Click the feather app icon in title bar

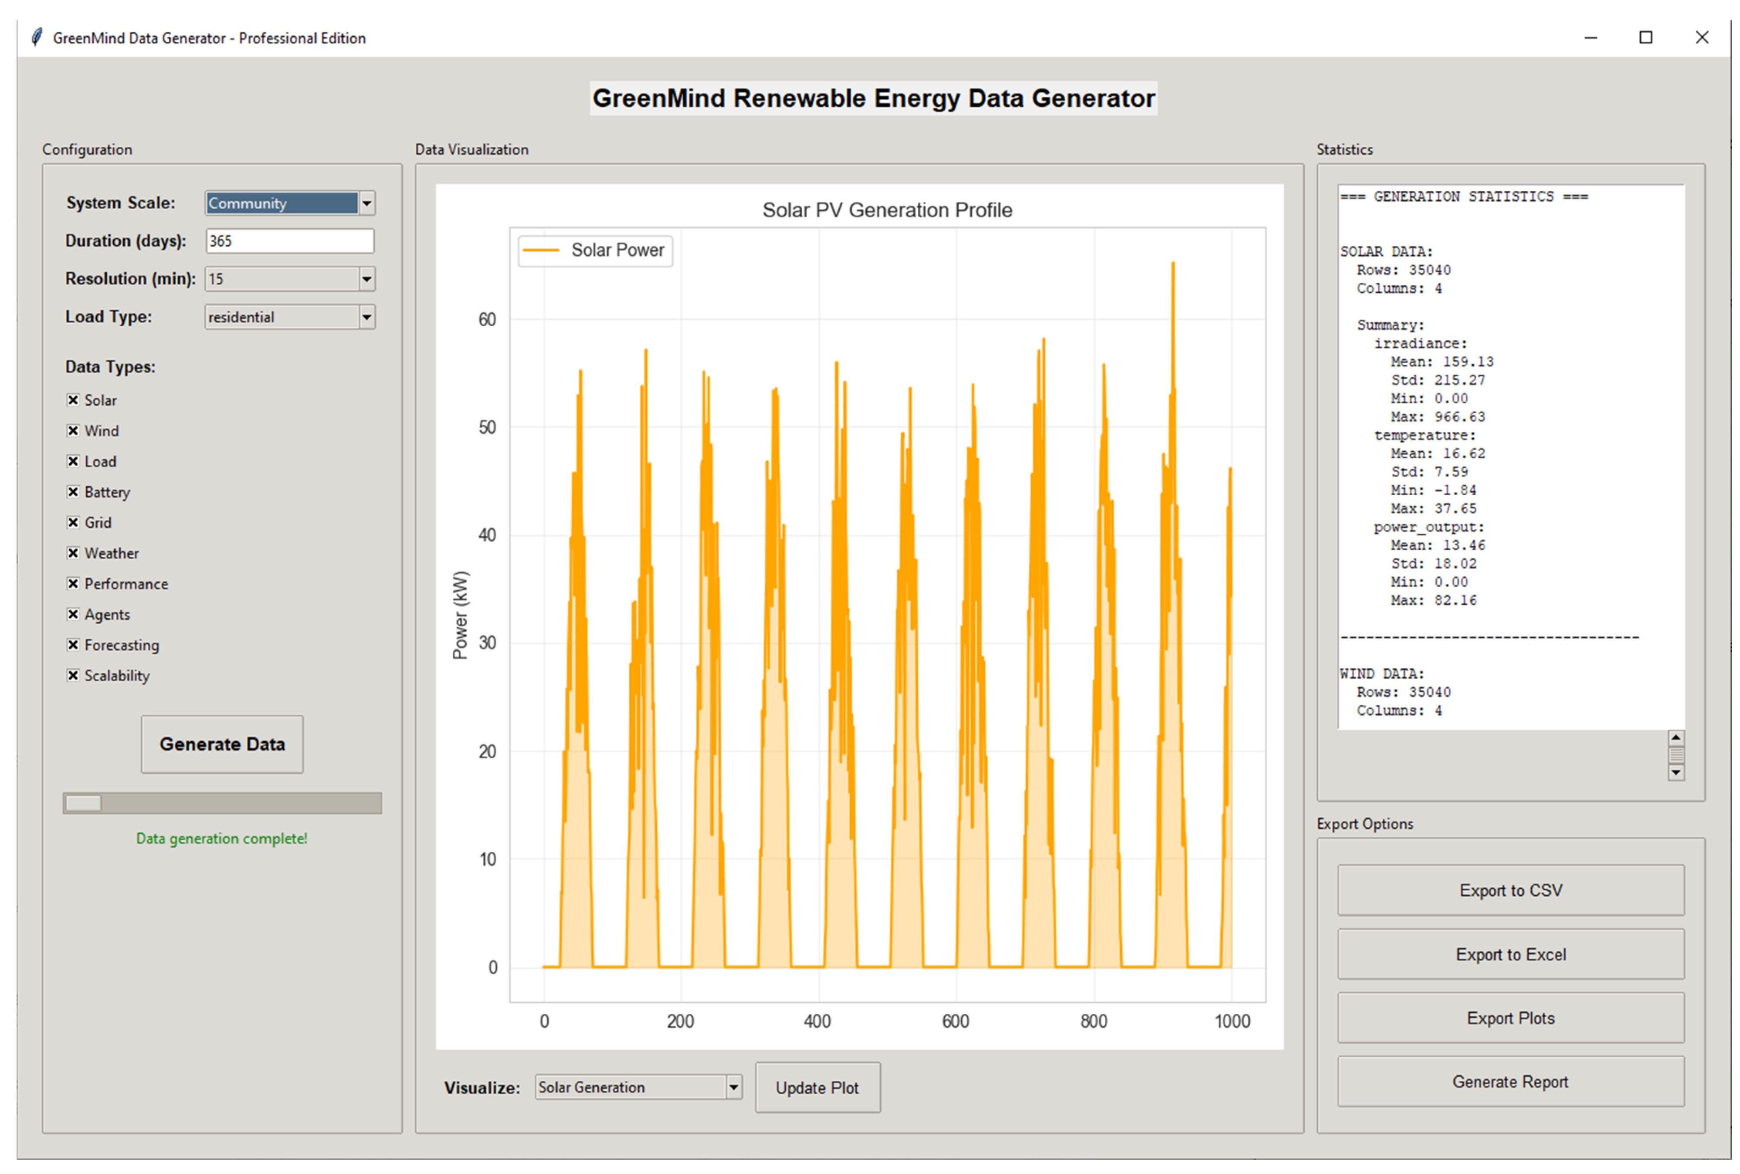pos(37,37)
